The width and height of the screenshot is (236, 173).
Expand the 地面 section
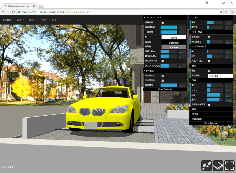[211, 109]
